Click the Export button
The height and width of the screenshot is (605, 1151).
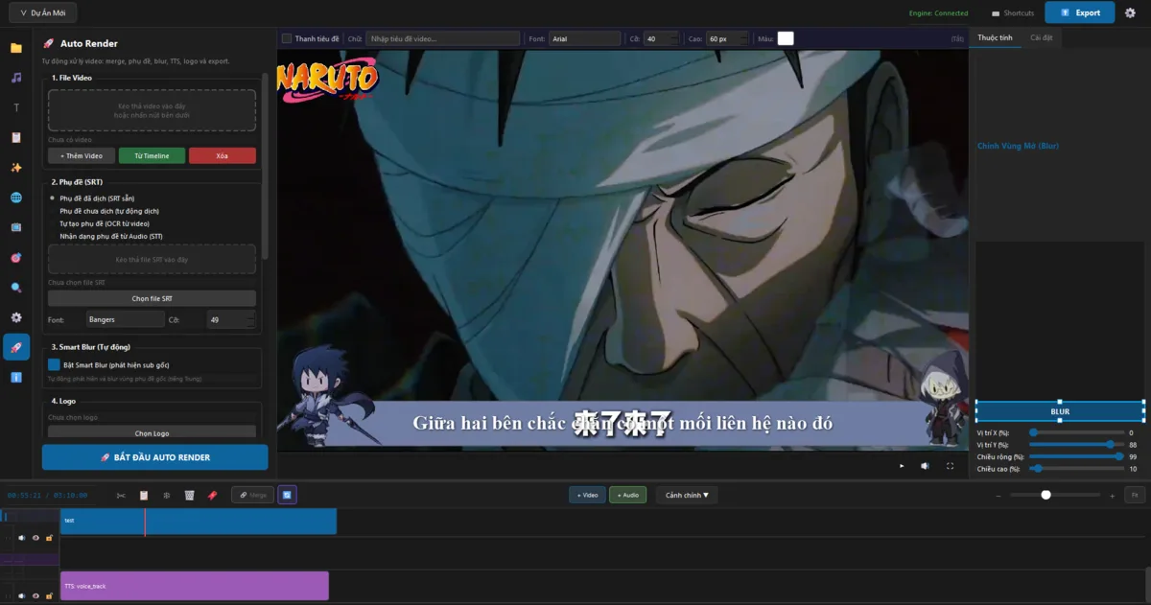1080,12
